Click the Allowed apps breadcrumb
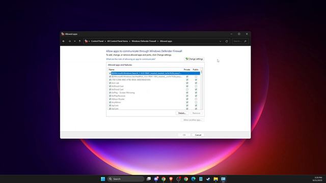Screen dimensions: 326x183 click(166, 41)
